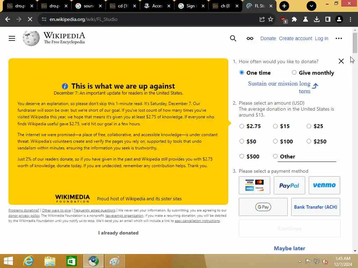Choose the $25 donation amount
Screen dimensions: 358x268
[x=309, y=126]
